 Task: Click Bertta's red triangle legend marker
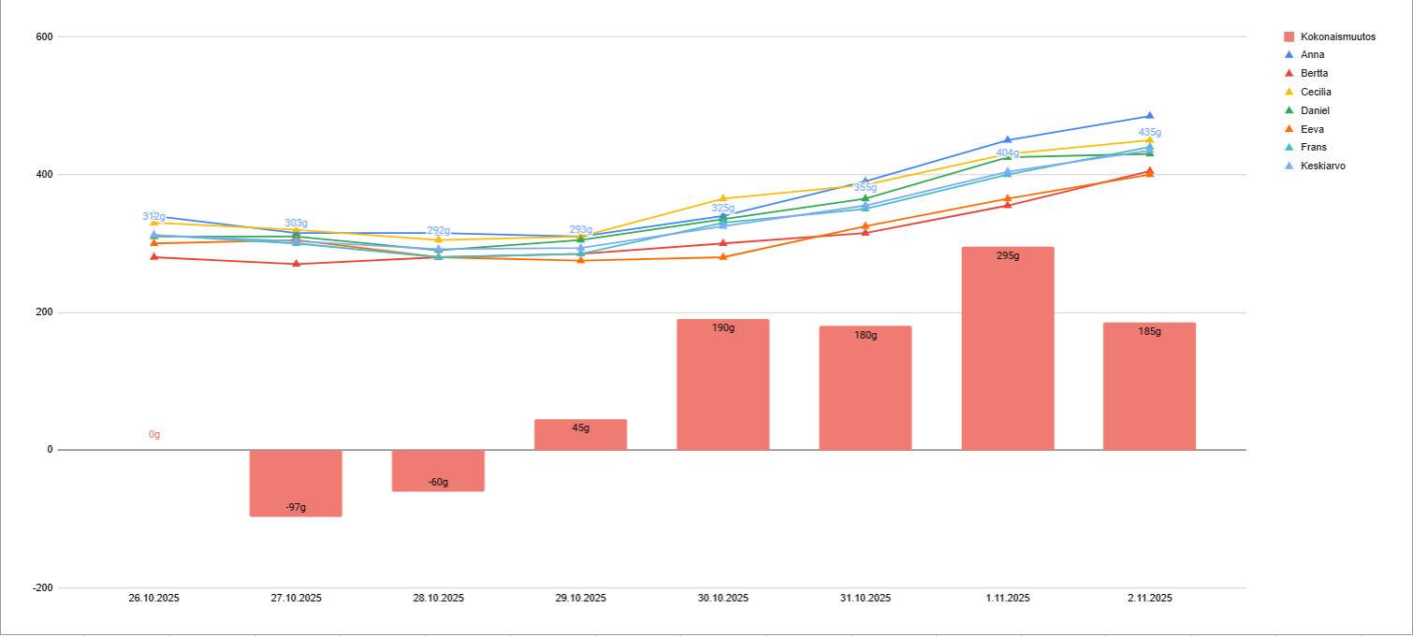tap(1289, 73)
